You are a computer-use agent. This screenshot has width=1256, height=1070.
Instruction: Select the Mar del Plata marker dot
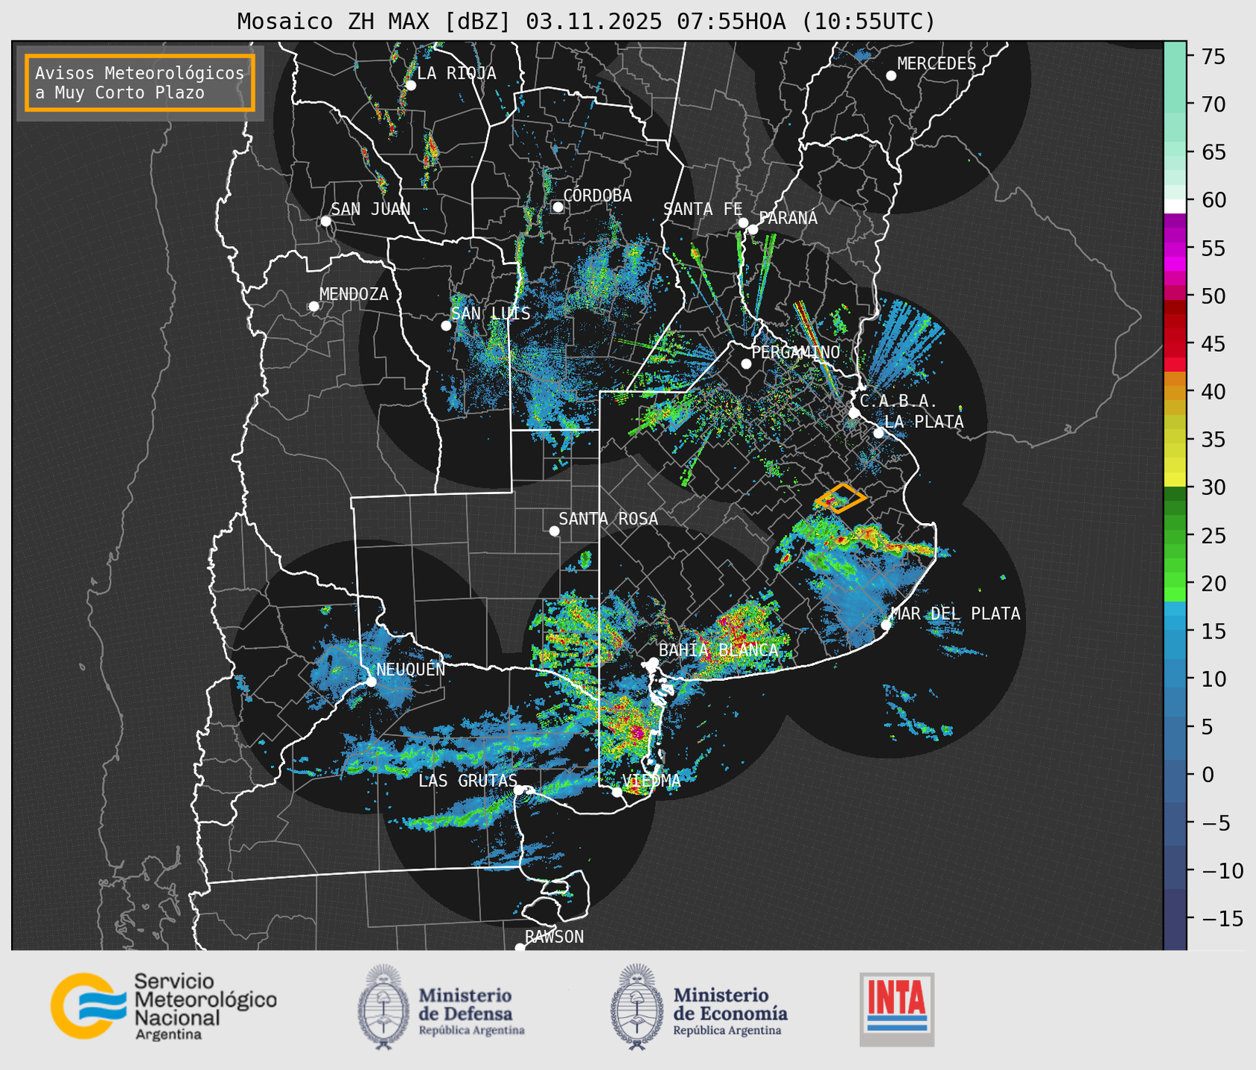(x=886, y=625)
